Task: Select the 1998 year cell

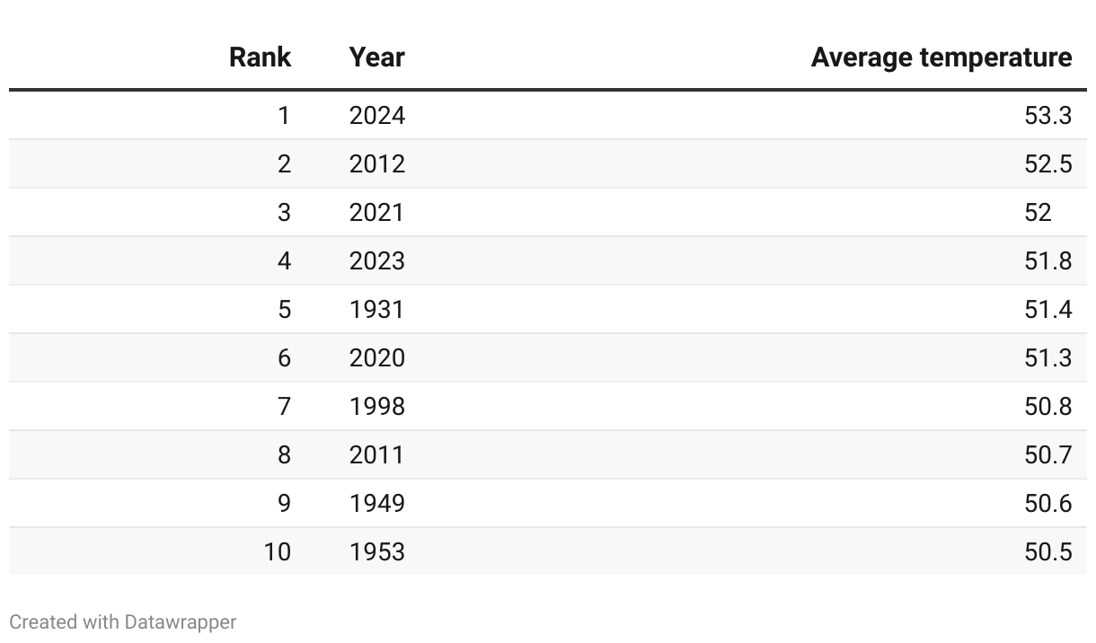Action: (x=377, y=406)
